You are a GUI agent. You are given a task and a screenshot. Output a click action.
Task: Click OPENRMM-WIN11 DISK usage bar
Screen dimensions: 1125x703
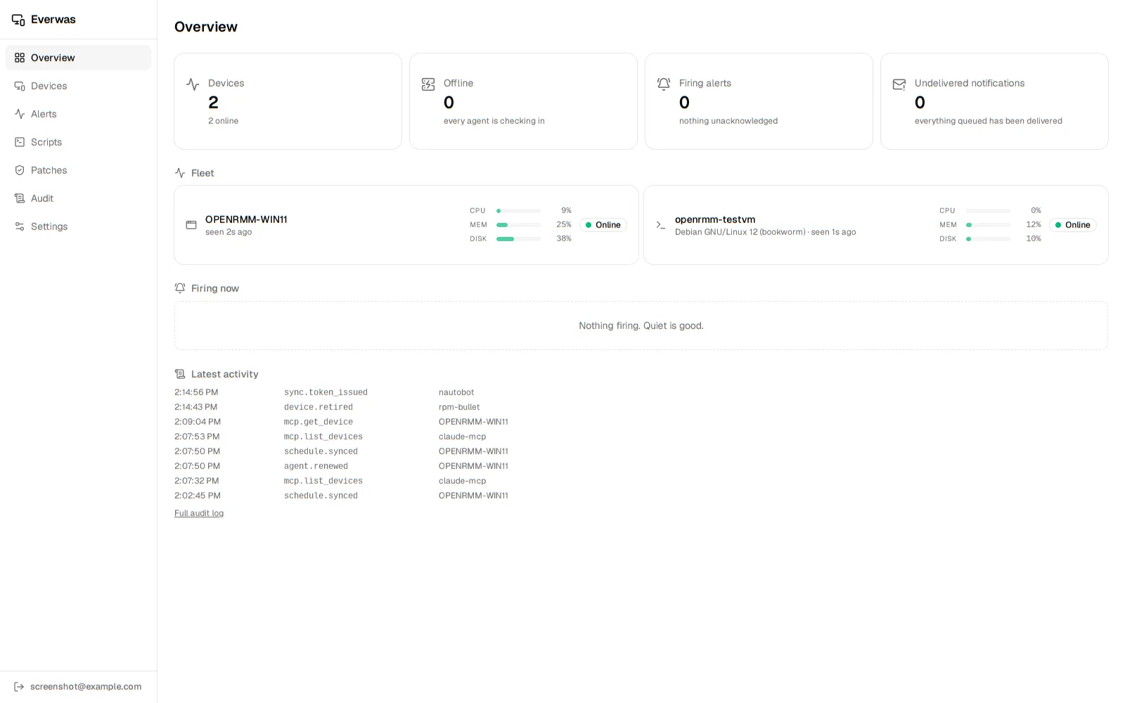point(519,239)
